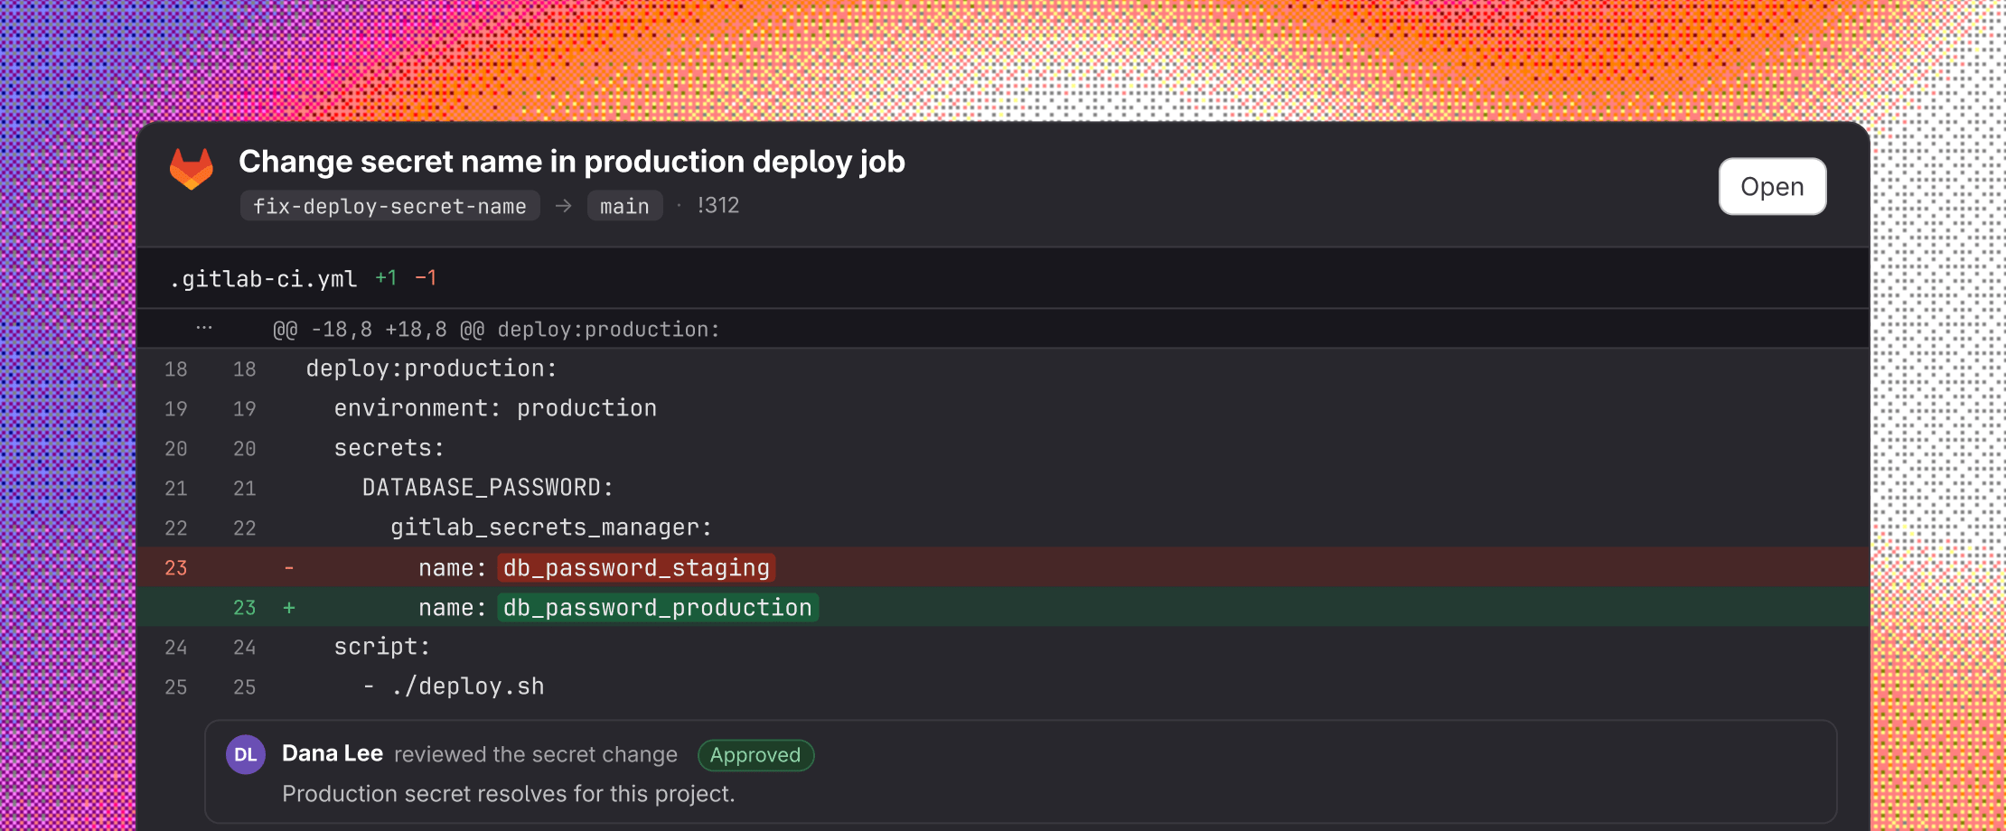
Task: Click Dana Lee's DL avatar
Action: point(246,755)
